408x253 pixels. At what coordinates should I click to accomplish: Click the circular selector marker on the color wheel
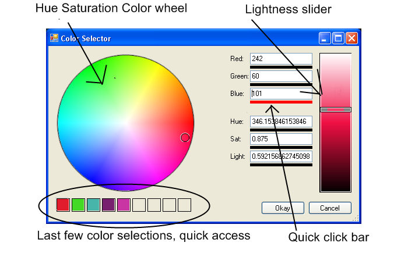click(185, 137)
